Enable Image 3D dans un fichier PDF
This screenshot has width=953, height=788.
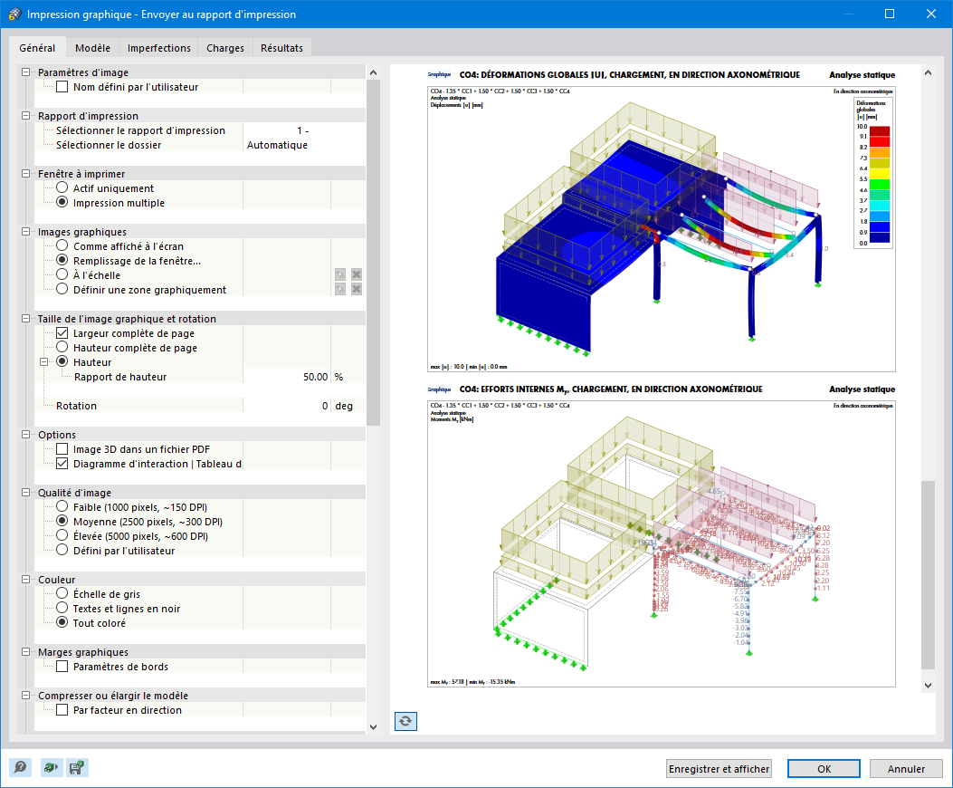62,449
